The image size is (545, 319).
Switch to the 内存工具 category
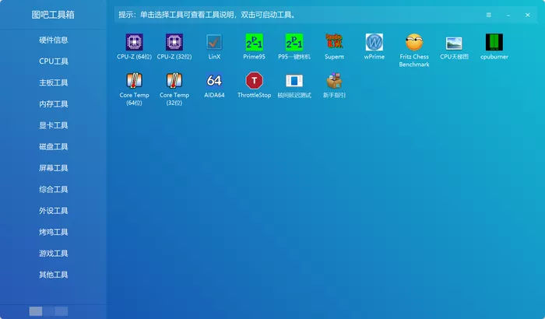pyautogui.click(x=53, y=104)
